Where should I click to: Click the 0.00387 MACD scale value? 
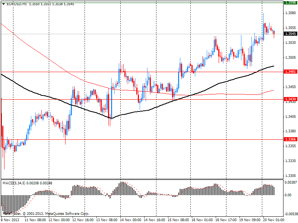[x=290, y=182]
